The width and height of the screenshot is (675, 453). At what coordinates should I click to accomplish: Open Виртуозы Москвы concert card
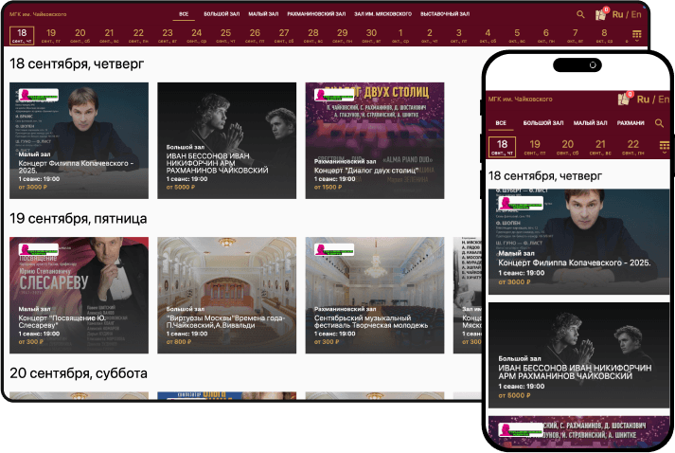(227, 293)
